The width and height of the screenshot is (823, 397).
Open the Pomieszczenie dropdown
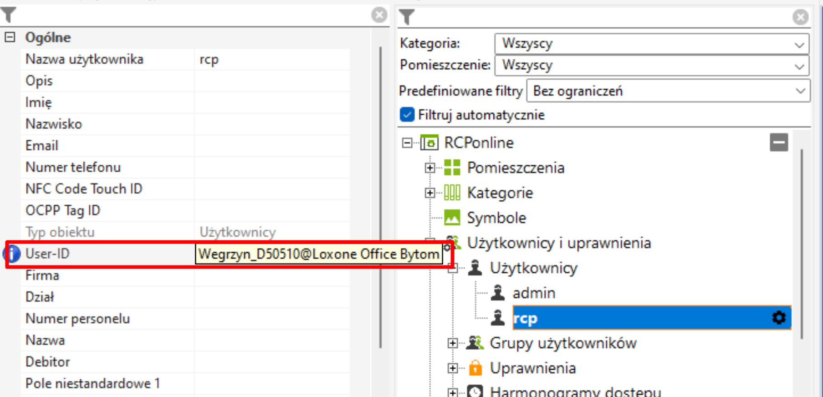(651, 66)
